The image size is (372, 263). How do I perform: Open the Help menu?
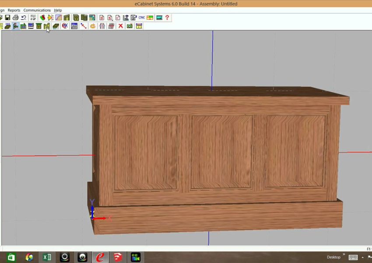coord(58,10)
